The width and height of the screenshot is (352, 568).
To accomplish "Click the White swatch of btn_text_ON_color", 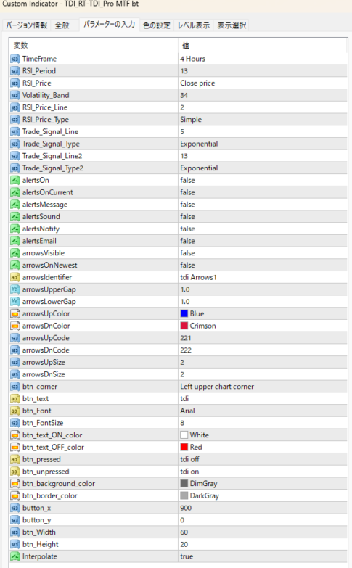I will (x=184, y=435).
